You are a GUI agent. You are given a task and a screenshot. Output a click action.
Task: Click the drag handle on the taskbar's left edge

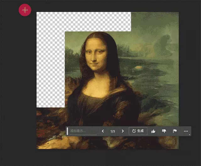[67, 131]
